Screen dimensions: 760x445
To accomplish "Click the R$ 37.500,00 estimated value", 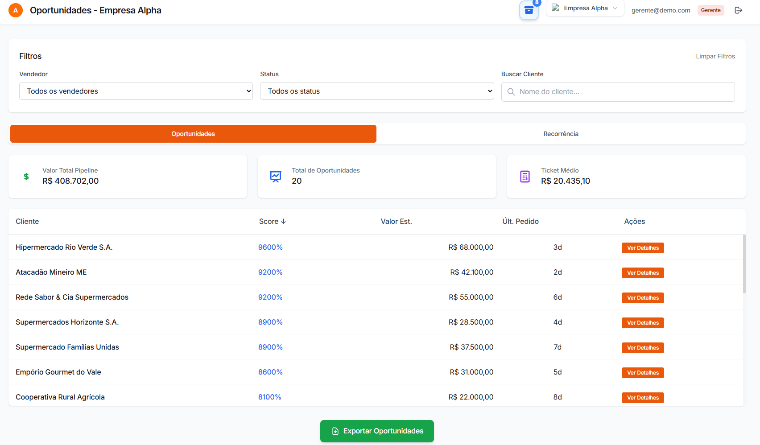I will pyautogui.click(x=471, y=347).
